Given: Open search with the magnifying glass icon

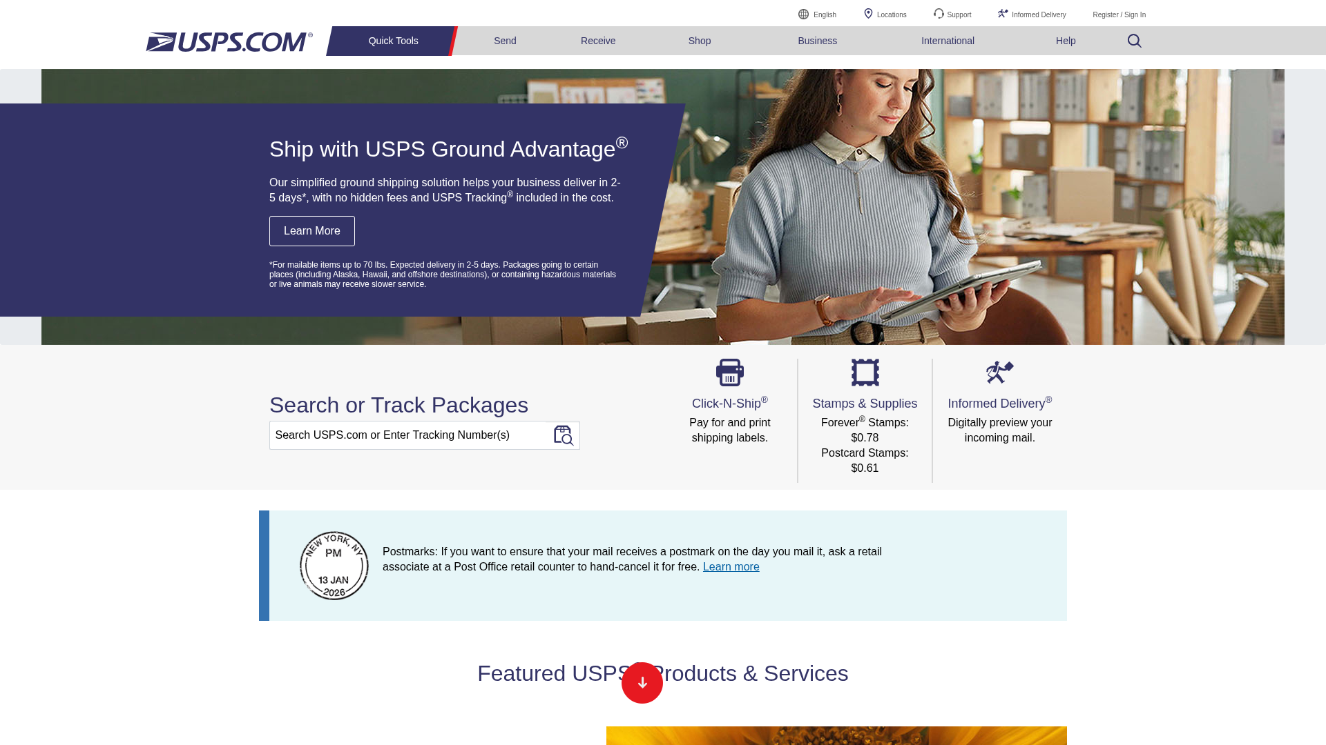Looking at the screenshot, I should tap(1134, 41).
